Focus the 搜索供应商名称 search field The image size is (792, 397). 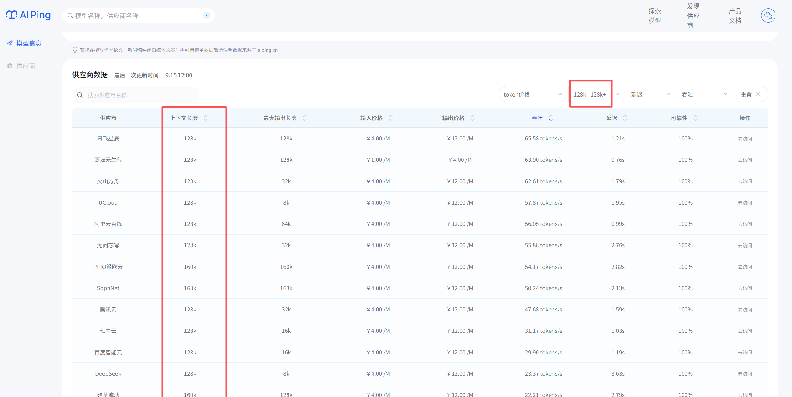coord(135,95)
